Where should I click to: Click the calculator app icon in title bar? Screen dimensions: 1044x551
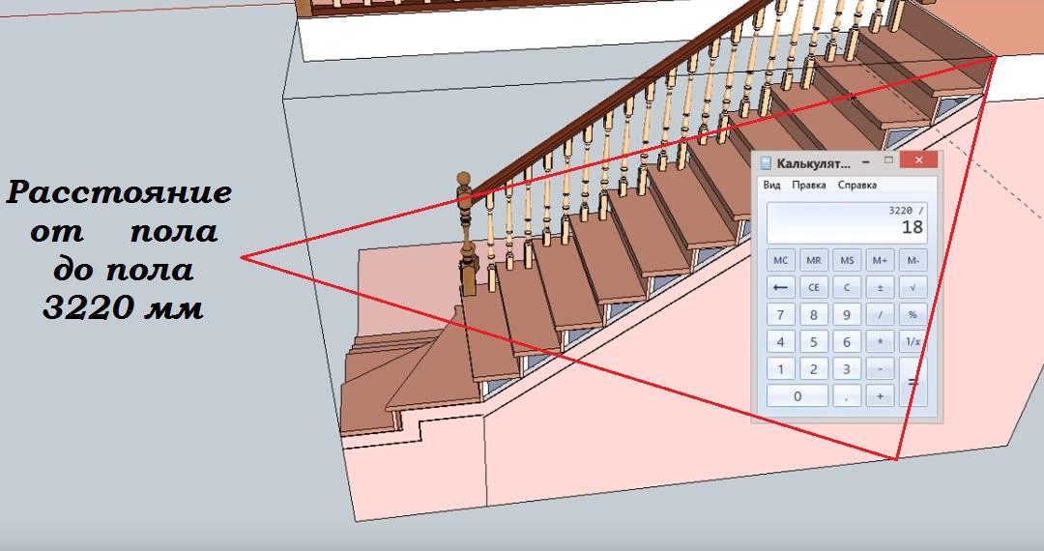(766, 162)
